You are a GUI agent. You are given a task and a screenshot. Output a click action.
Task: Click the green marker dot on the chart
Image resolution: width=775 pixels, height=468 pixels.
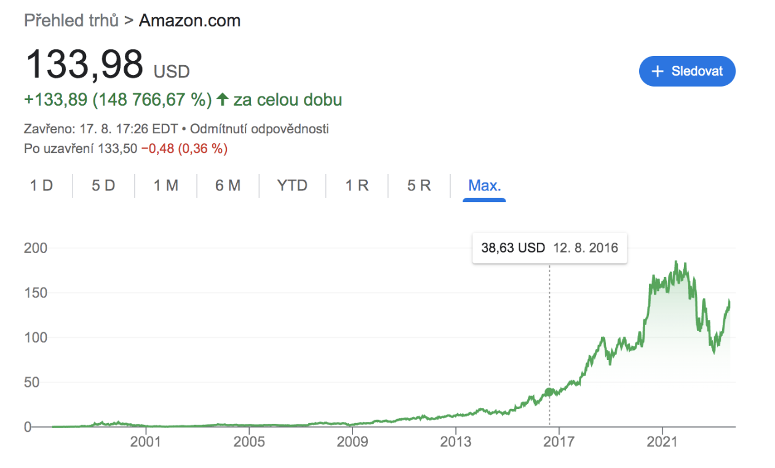coord(549,392)
